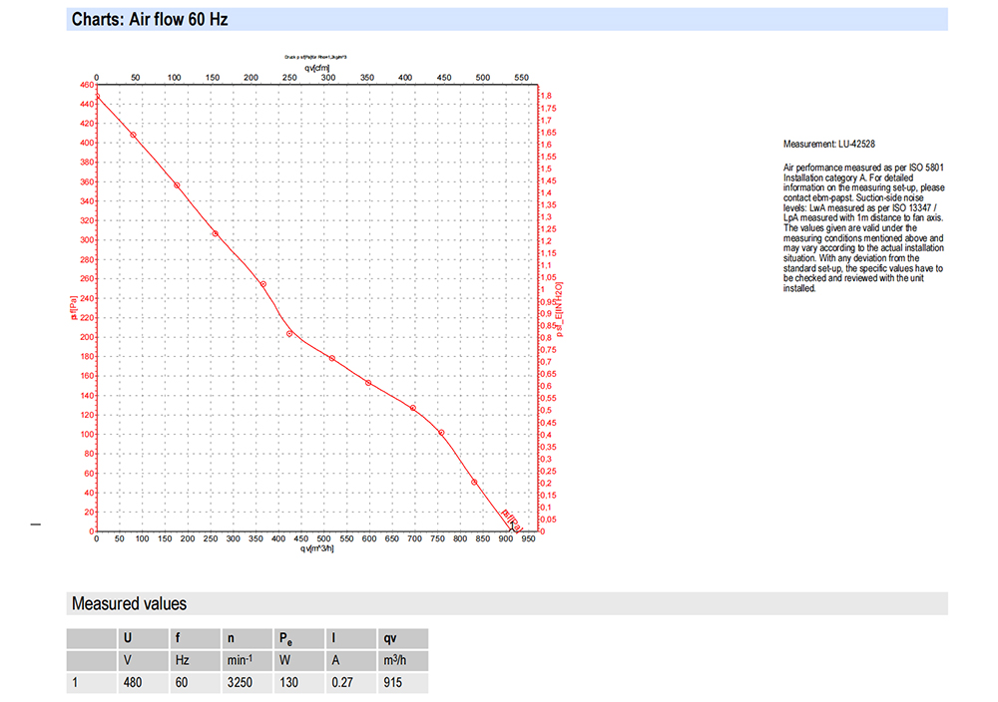This screenshot has width=998, height=702.
Task: Click the curve data point near 360 Pa
Action: 177,185
